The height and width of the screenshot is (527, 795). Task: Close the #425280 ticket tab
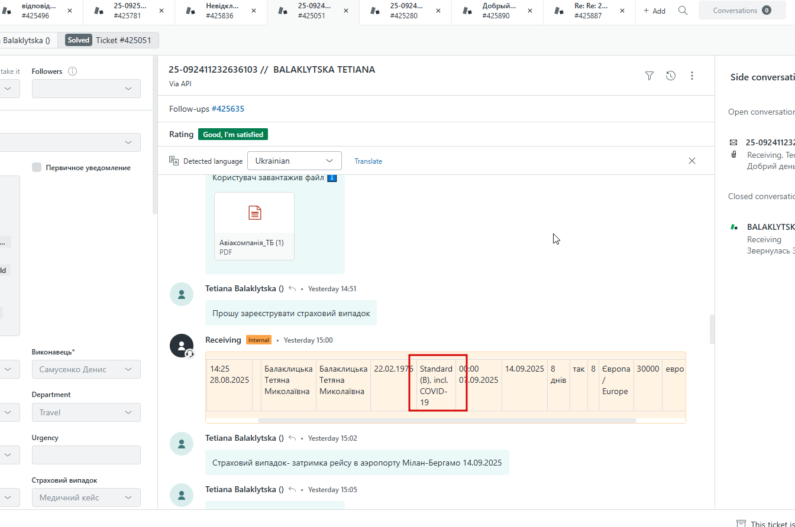[439, 11]
